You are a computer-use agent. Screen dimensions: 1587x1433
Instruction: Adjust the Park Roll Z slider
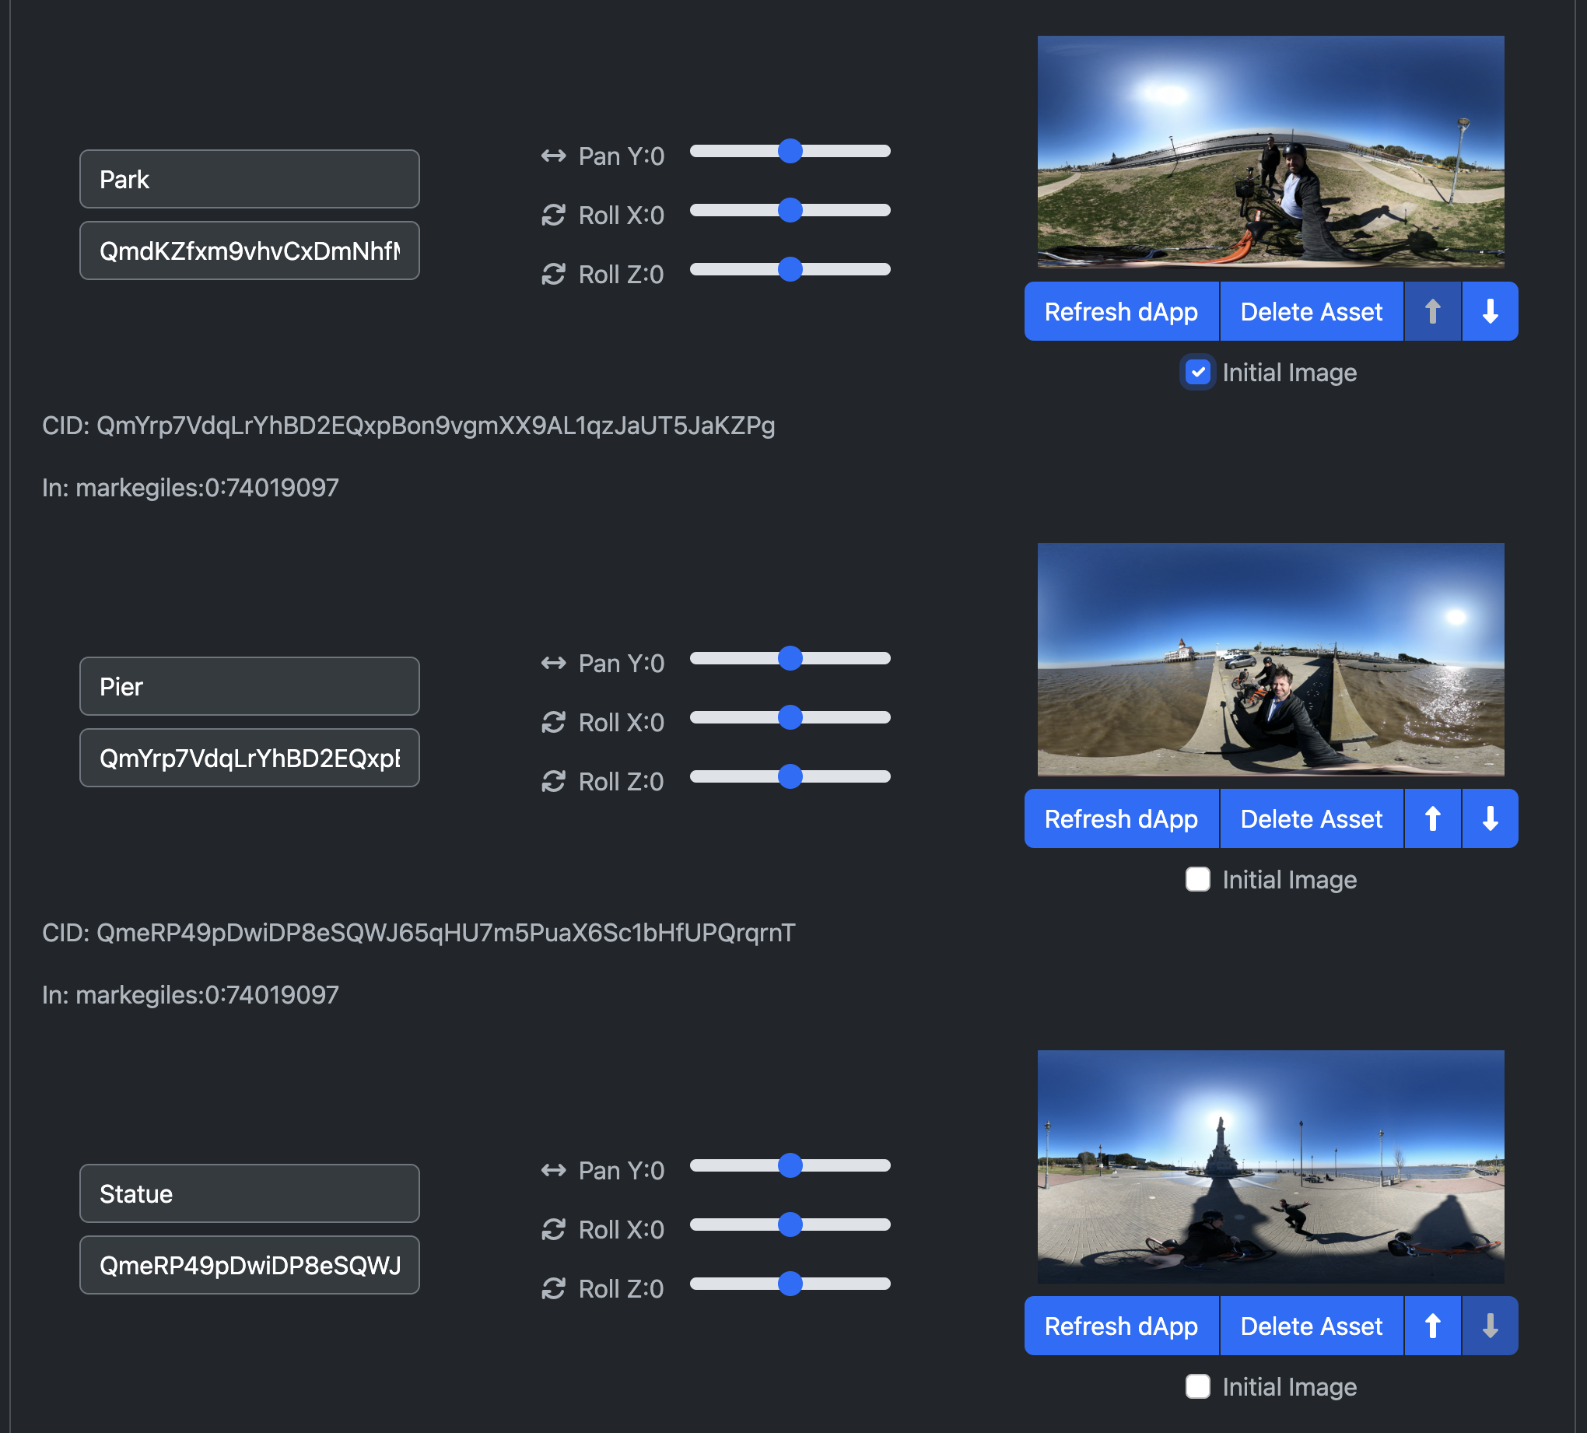(790, 269)
